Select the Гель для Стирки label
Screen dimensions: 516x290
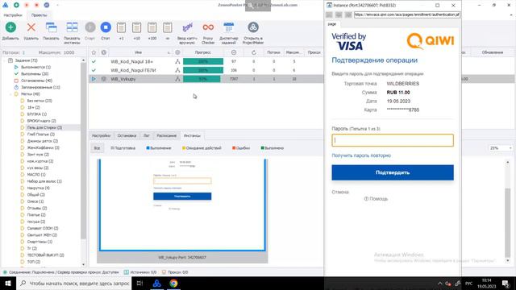tap(44, 127)
